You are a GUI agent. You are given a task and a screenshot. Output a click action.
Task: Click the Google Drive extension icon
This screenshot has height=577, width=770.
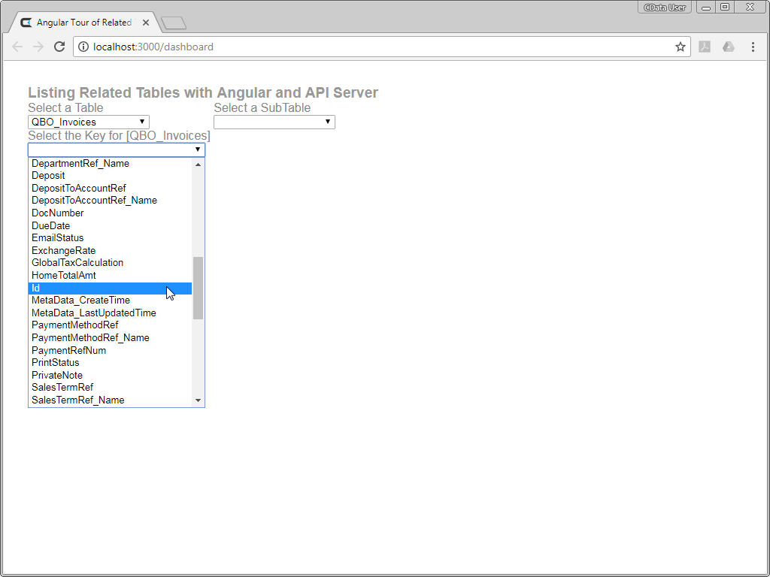(x=728, y=47)
